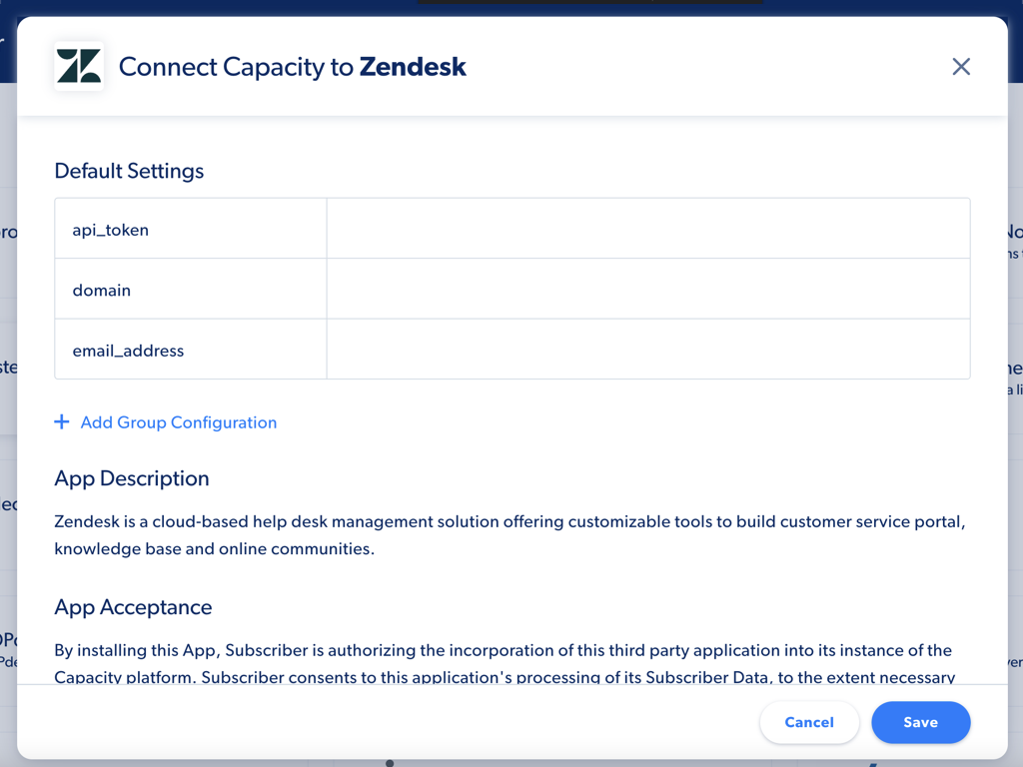Screen dimensions: 1023x767
Task: Click the Zendesk cloud-based help desk description text
Action: [510, 535]
